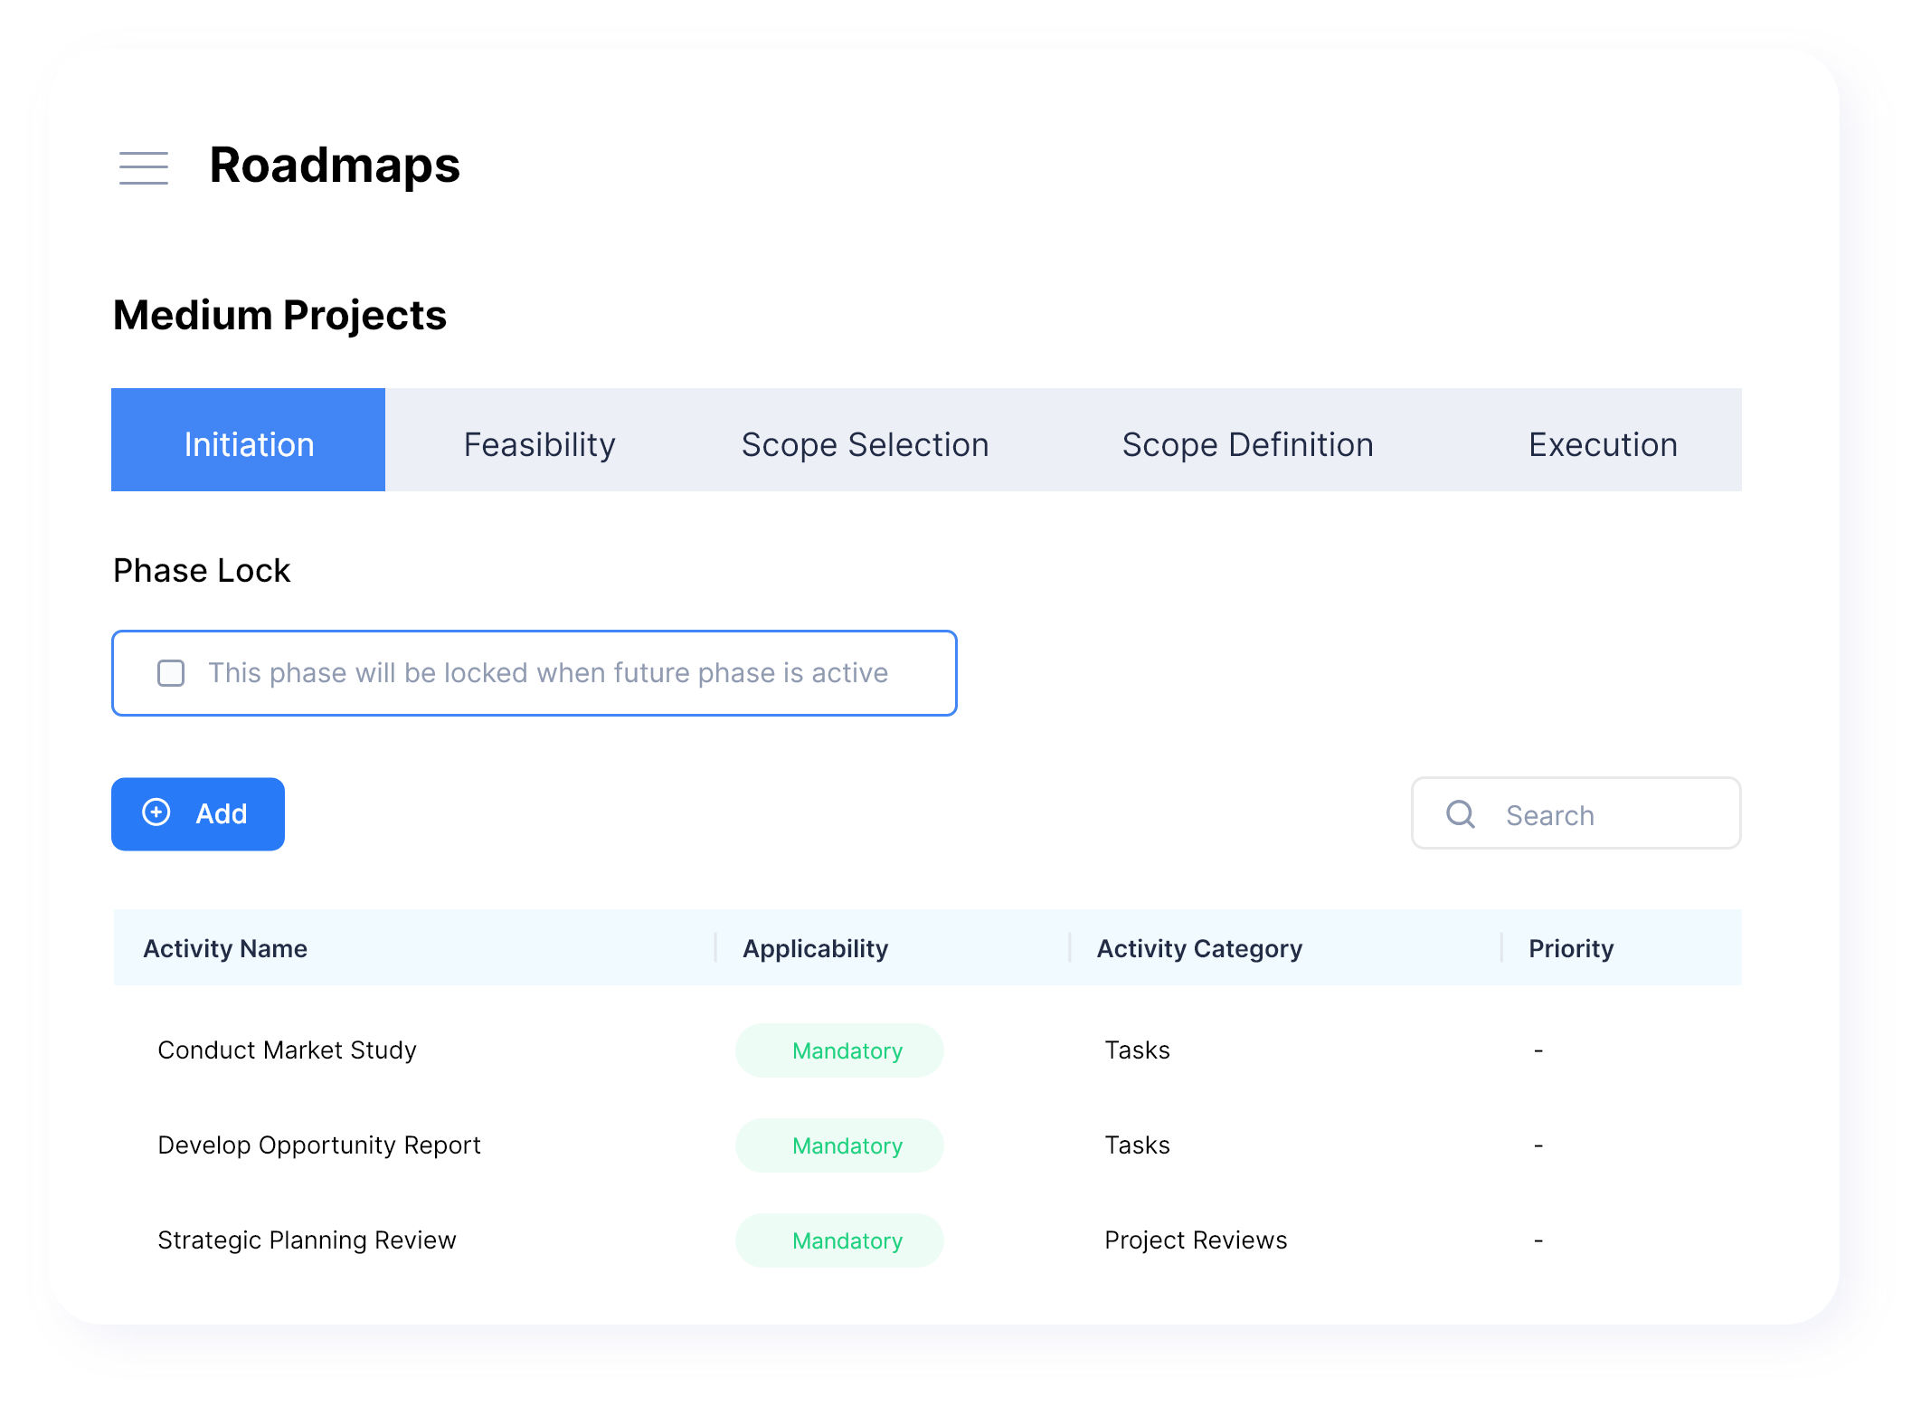This screenshot has height=1406, width=1921.
Task: Open the Scope Selection tab
Action: (865, 444)
